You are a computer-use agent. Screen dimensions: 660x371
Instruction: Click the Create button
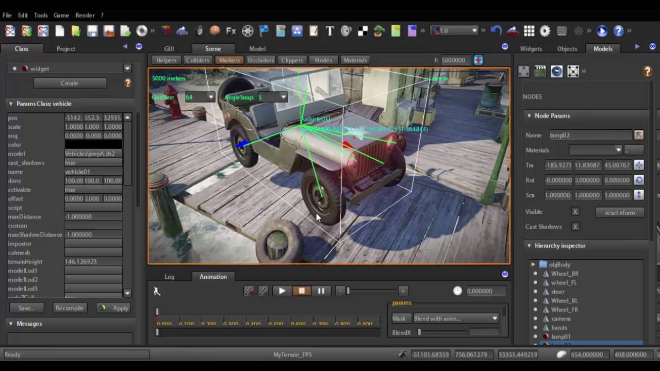(x=70, y=83)
